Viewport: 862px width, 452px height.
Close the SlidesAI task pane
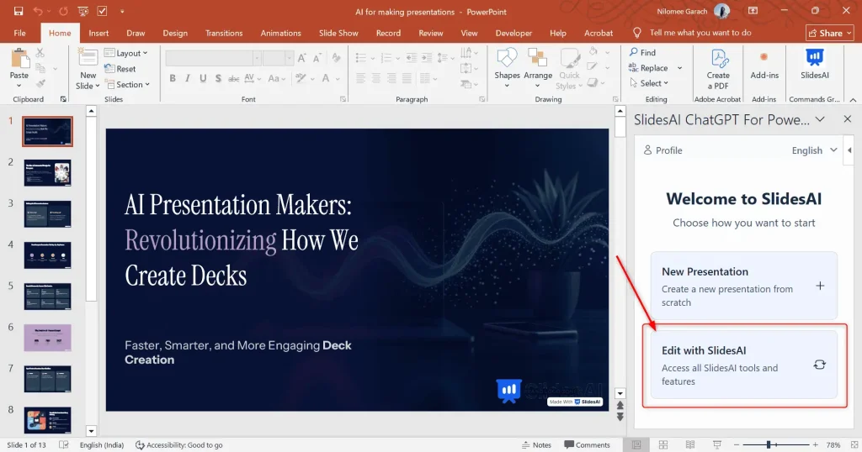tap(847, 119)
